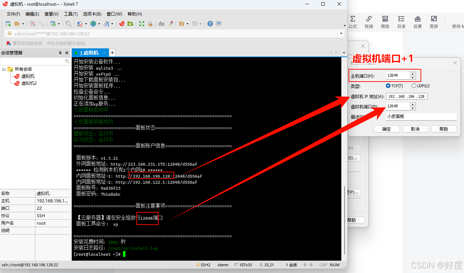Click the Open Session folder icon
Image resolution: width=464 pixels, height=273 pixels.
coord(17,24)
